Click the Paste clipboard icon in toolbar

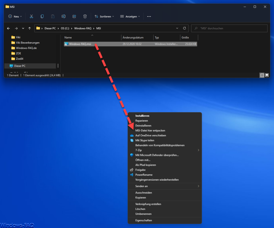53,16
